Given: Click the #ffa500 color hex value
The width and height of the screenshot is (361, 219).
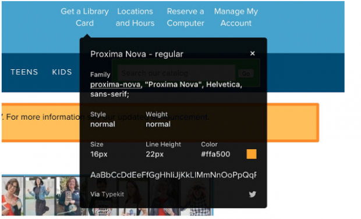Looking at the screenshot, I should point(215,154).
